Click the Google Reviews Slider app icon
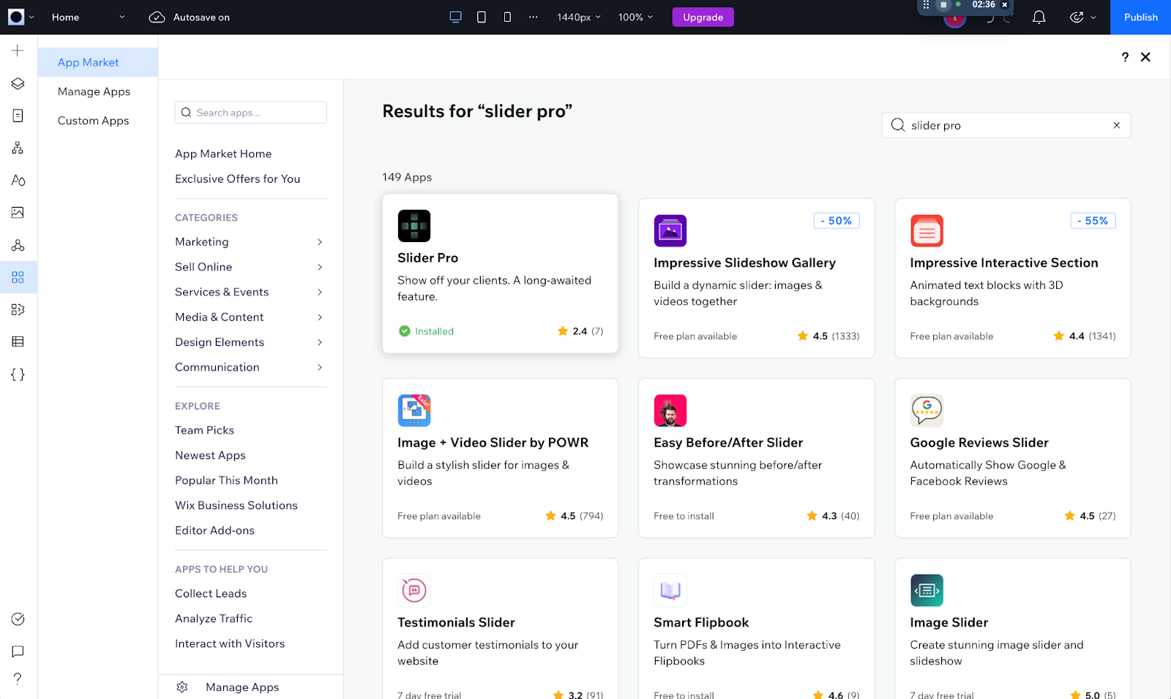Screen dimensions: 1171x699 click(x=927, y=411)
